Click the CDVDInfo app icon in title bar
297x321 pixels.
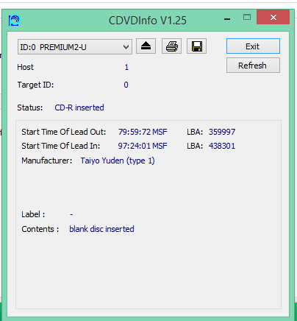coord(14,21)
